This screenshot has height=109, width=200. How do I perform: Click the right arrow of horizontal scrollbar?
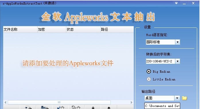point(131,102)
